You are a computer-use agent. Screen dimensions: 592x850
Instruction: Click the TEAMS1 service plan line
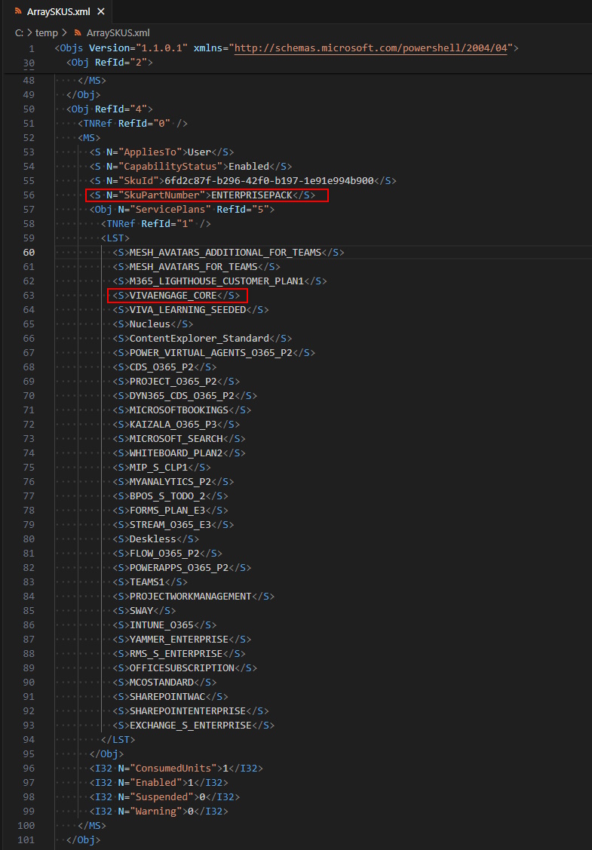pyautogui.click(x=150, y=582)
